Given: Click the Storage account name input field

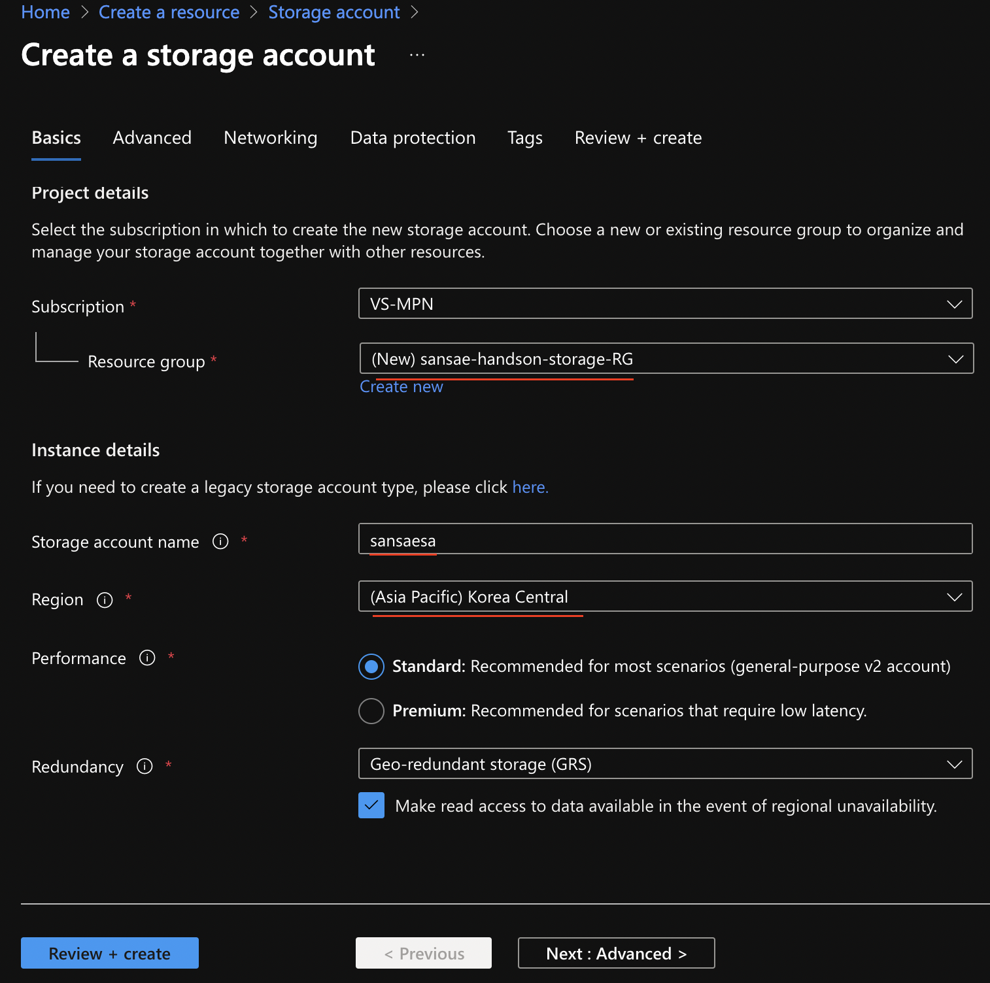Looking at the screenshot, I should click(665, 539).
